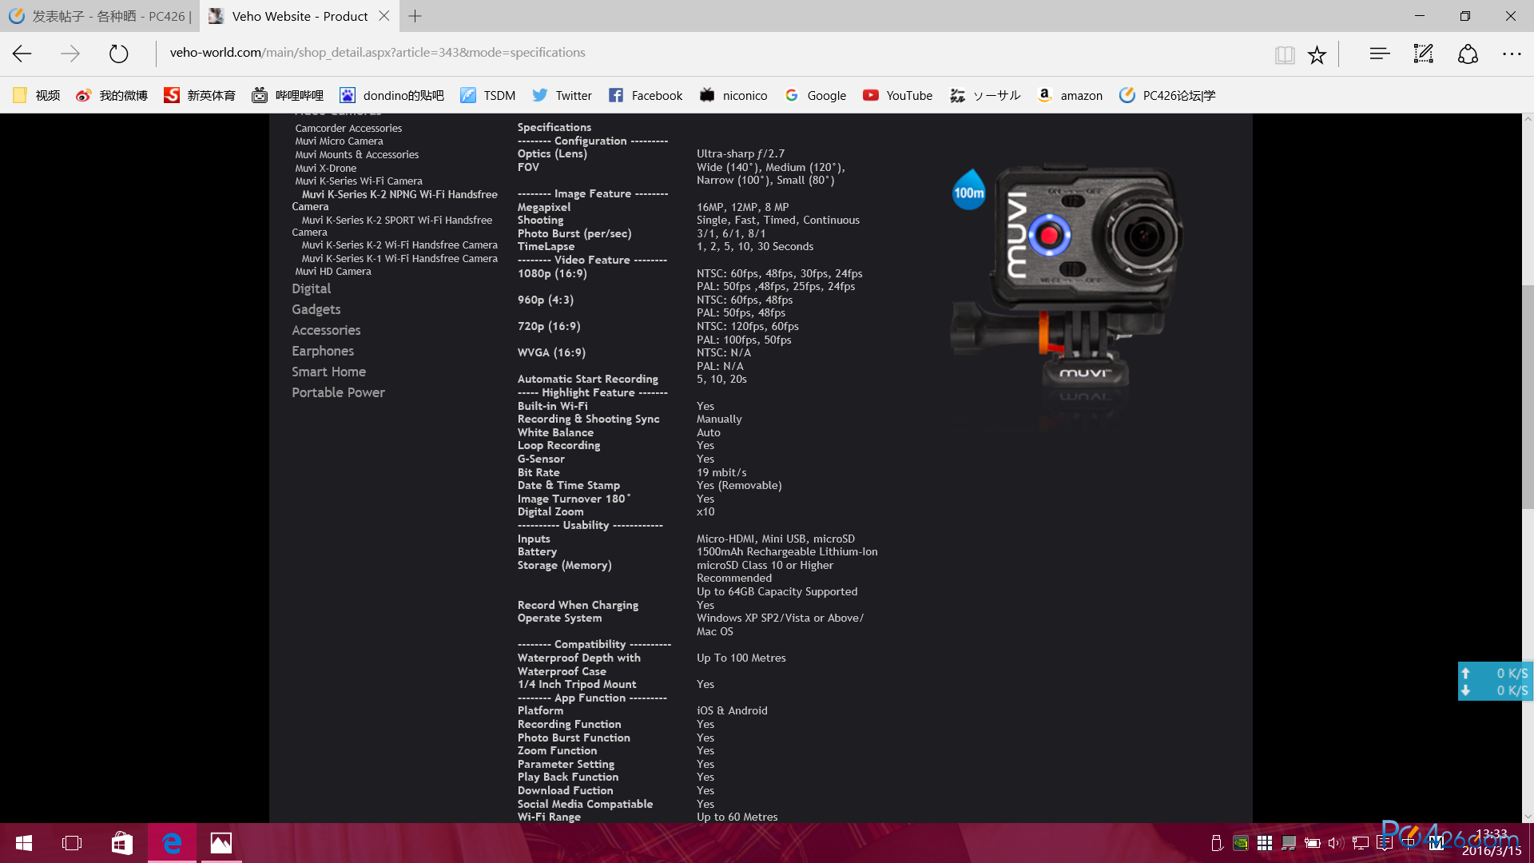Open the Google bookmark
This screenshot has height=863, width=1534.
815,95
